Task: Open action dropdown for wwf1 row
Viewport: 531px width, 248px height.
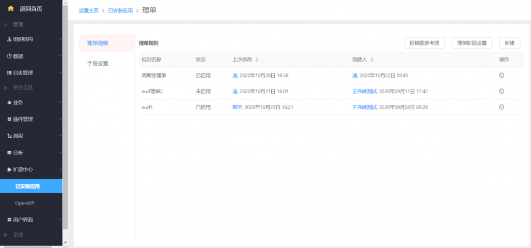Action: [501, 107]
